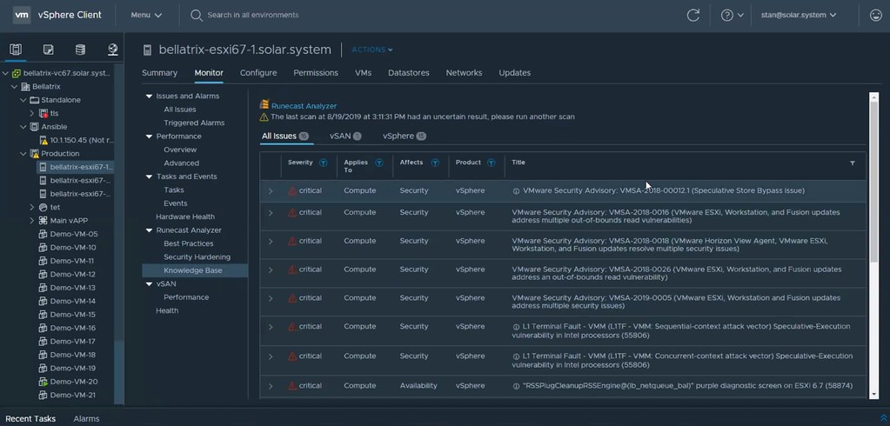This screenshot has height=426, width=890.
Task: Click host icon beside bellatrix-esxi67-1 heading
Action: (x=148, y=50)
